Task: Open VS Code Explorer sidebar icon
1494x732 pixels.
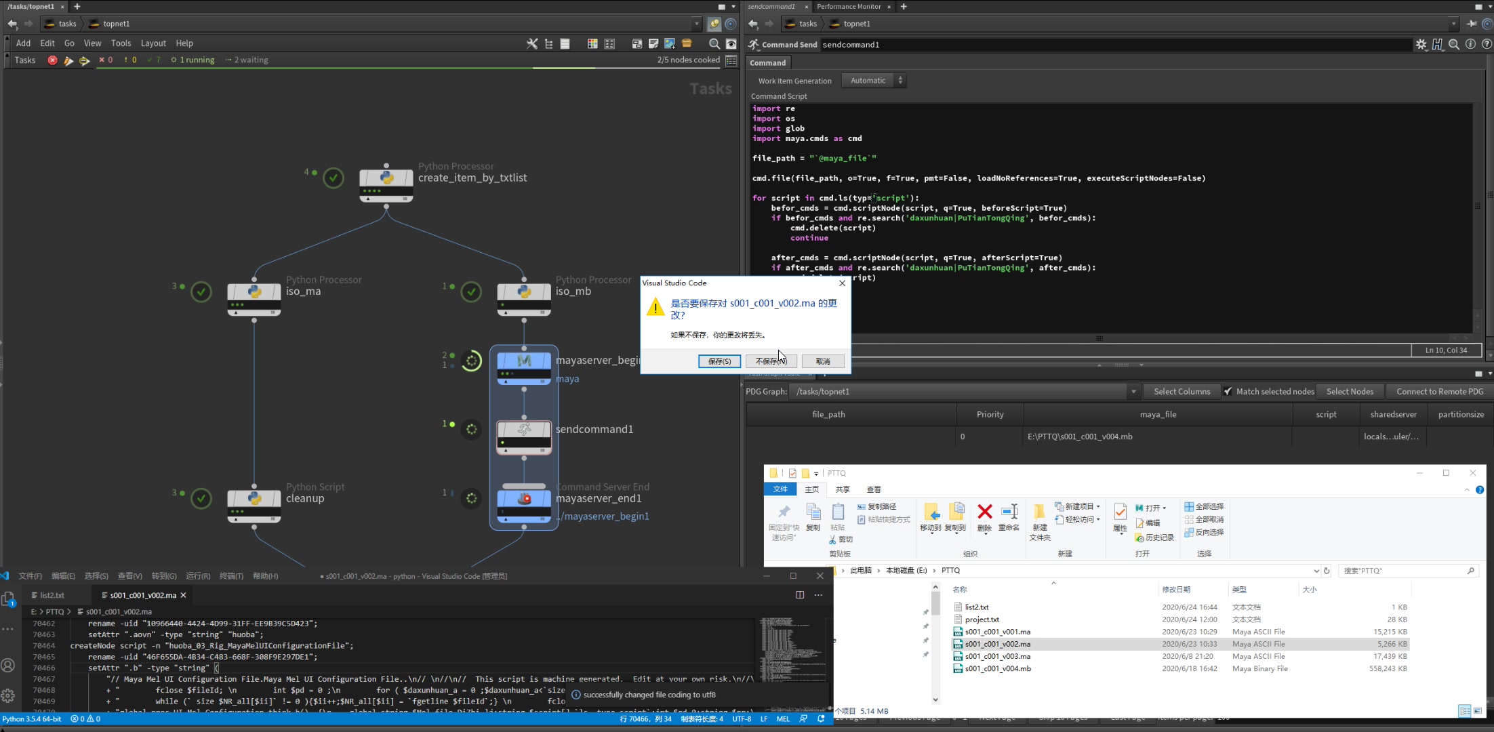Action: pyautogui.click(x=8, y=599)
